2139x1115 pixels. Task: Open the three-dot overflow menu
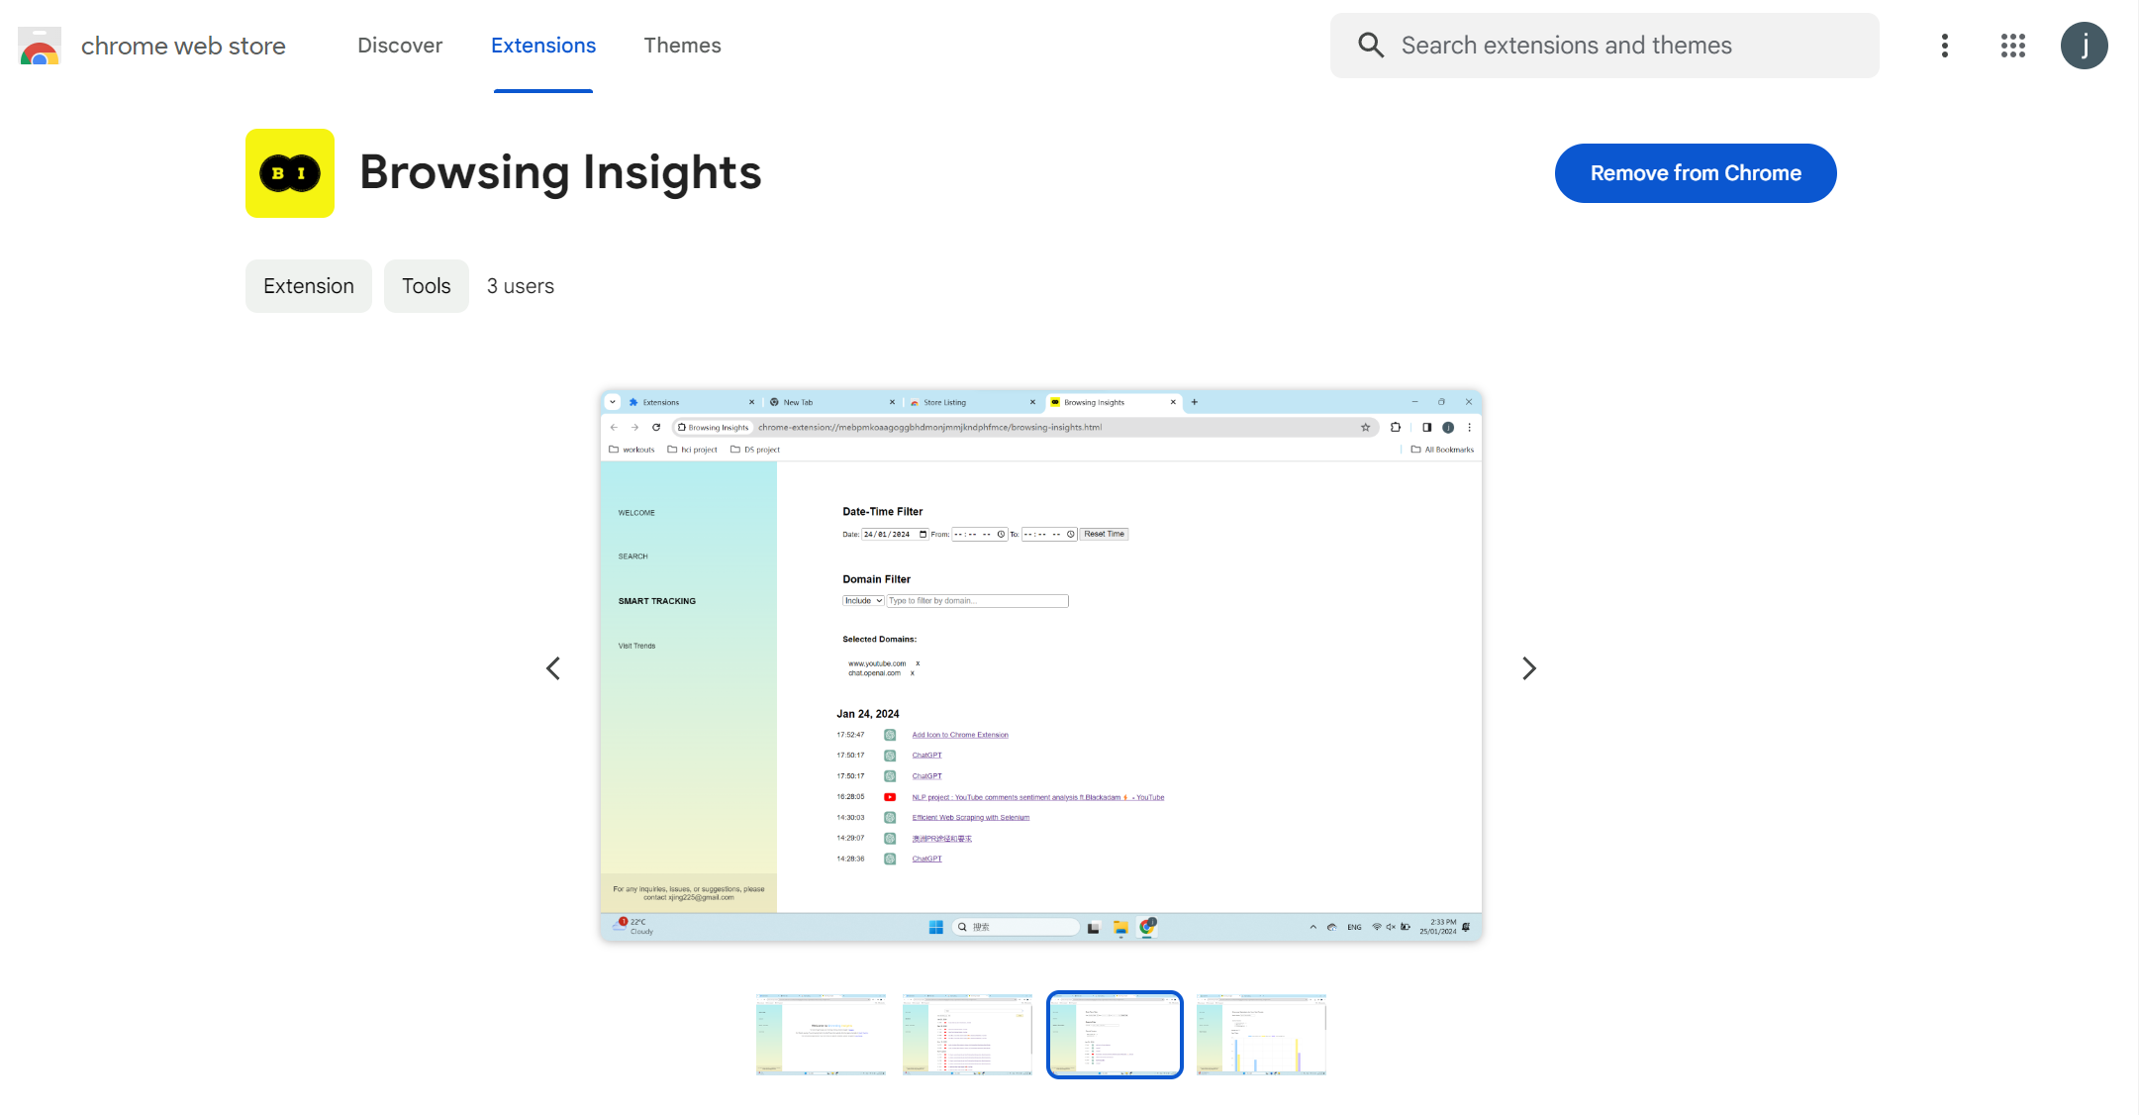(1944, 46)
